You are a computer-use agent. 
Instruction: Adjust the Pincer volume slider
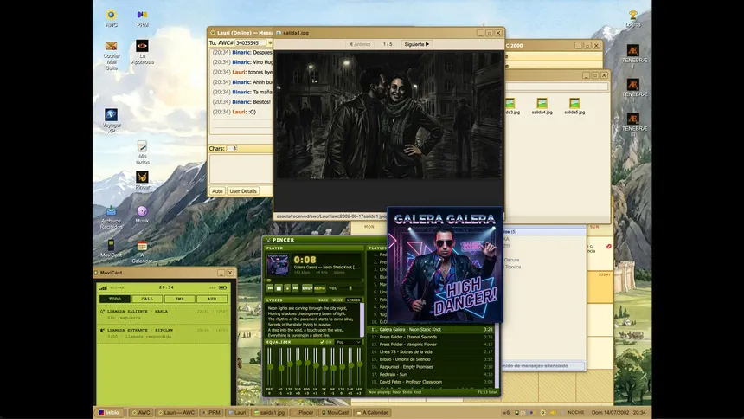pyautogui.click(x=350, y=288)
